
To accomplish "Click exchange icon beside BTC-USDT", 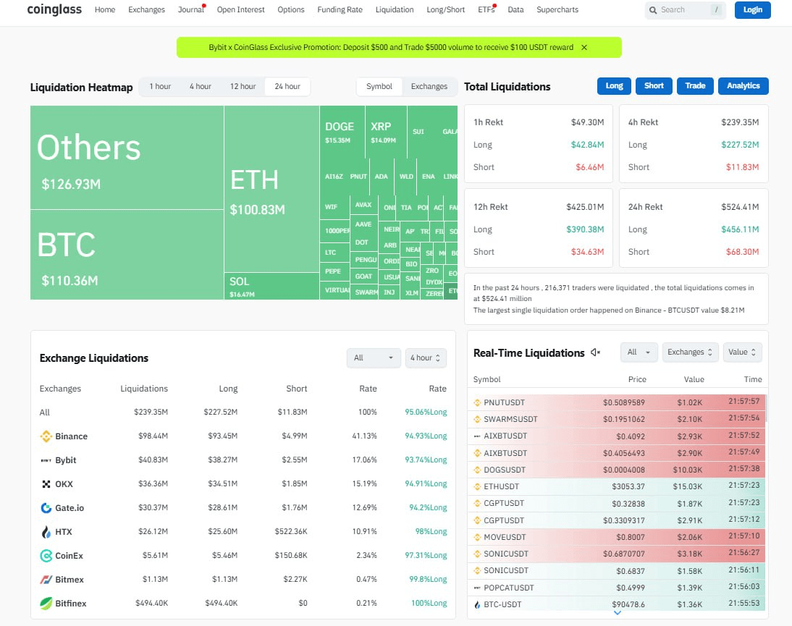I will coord(477,604).
